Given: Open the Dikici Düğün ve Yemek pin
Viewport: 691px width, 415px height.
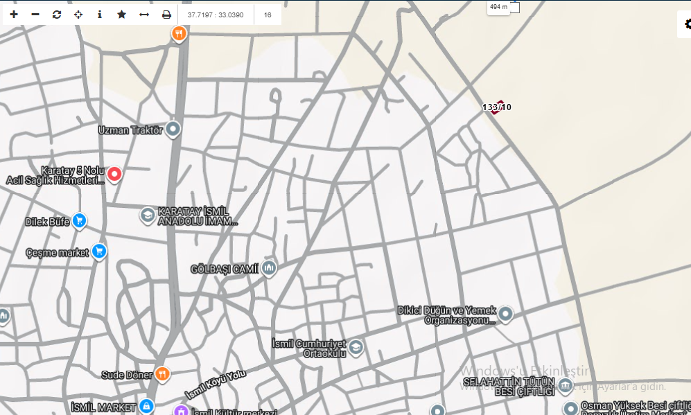Looking at the screenshot, I should tap(505, 314).
